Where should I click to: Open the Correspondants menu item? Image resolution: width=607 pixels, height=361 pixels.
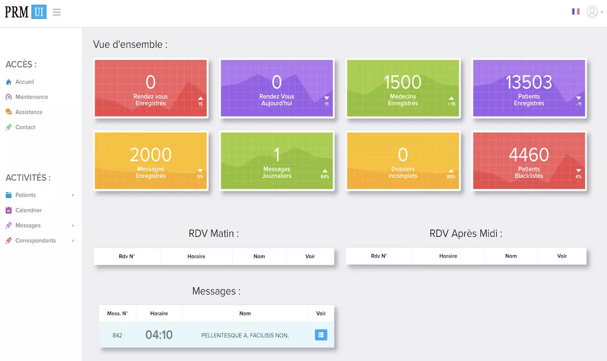click(x=35, y=241)
